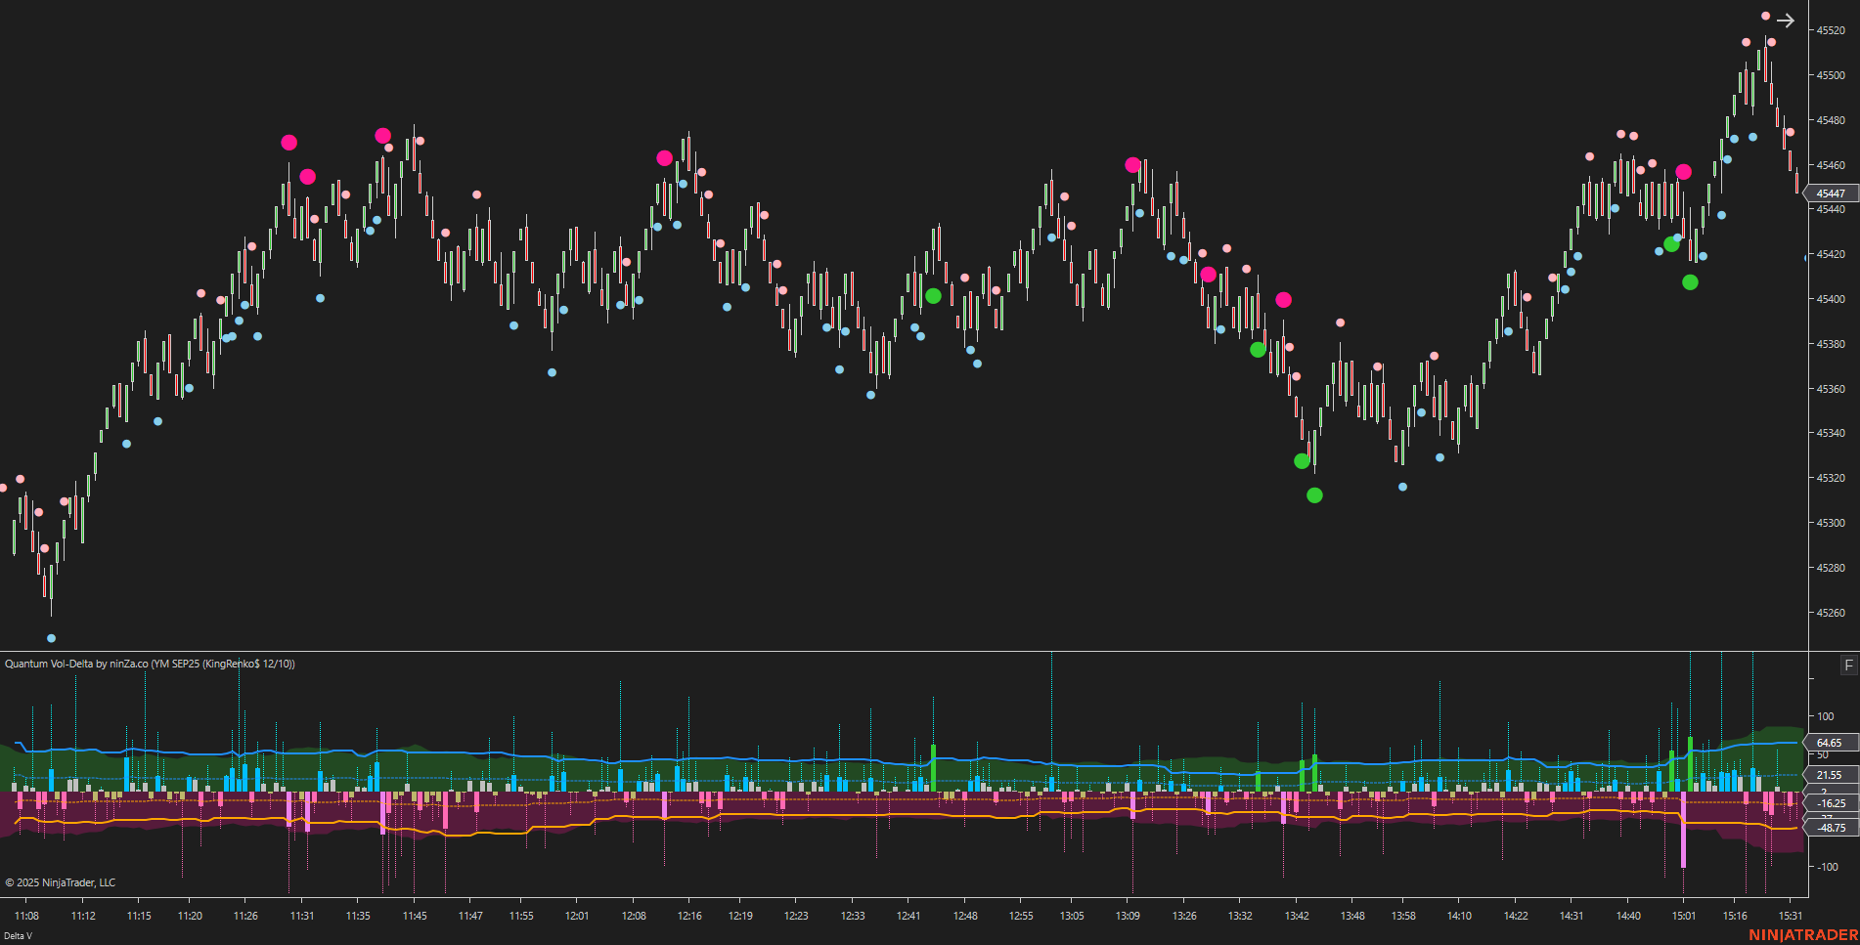Expand the KingRenko$ 12/10 series label
The height and width of the screenshot is (945, 1860).
(247, 664)
